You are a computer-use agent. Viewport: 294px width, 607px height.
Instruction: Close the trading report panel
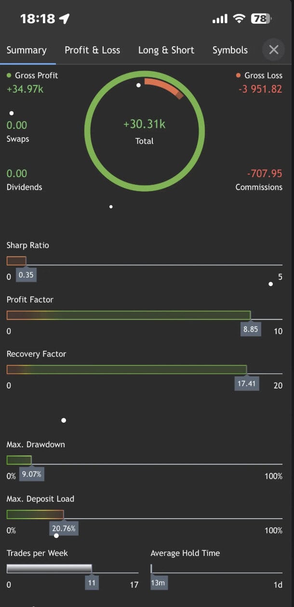point(274,50)
